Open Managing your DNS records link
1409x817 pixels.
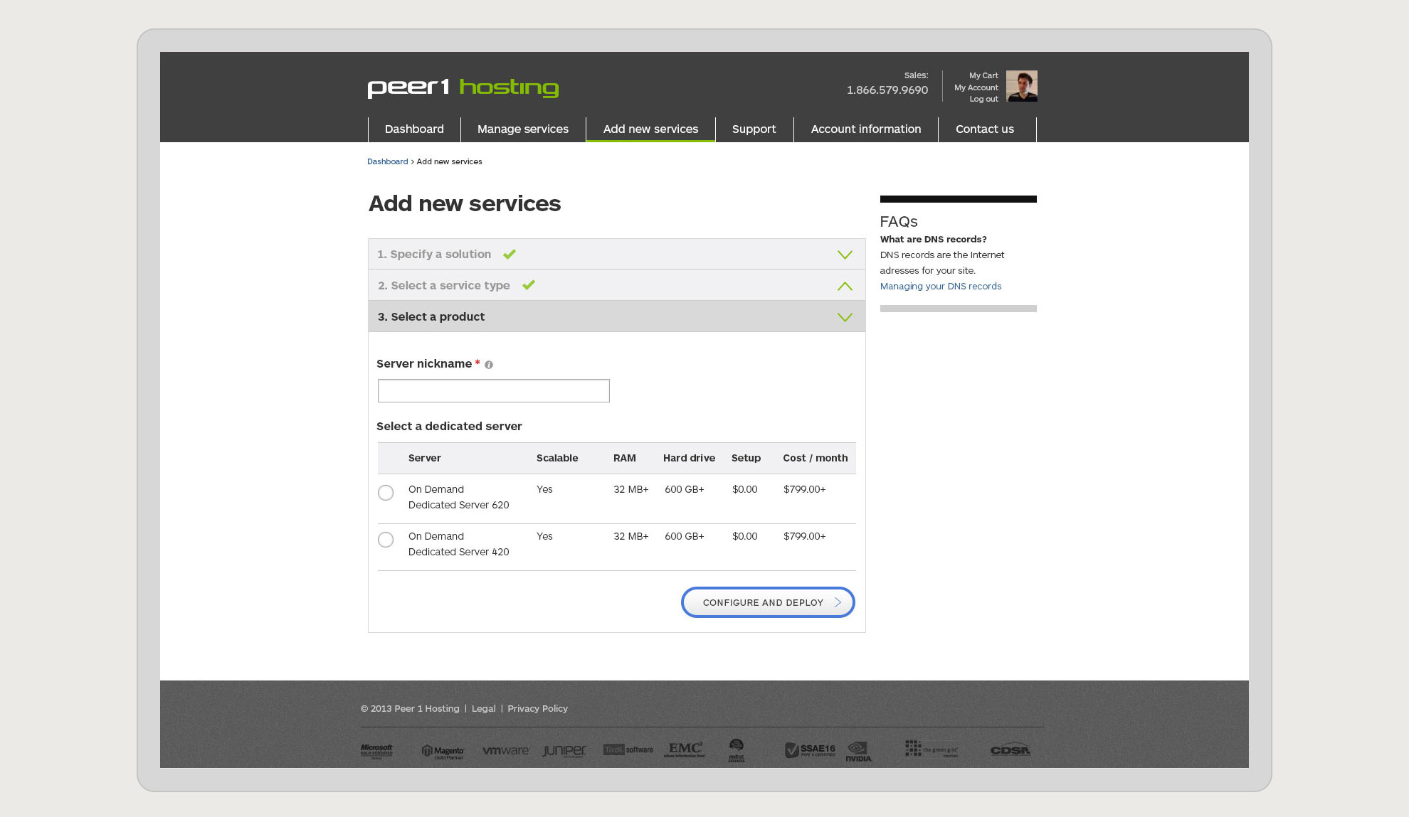pyautogui.click(x=941, y=286)
